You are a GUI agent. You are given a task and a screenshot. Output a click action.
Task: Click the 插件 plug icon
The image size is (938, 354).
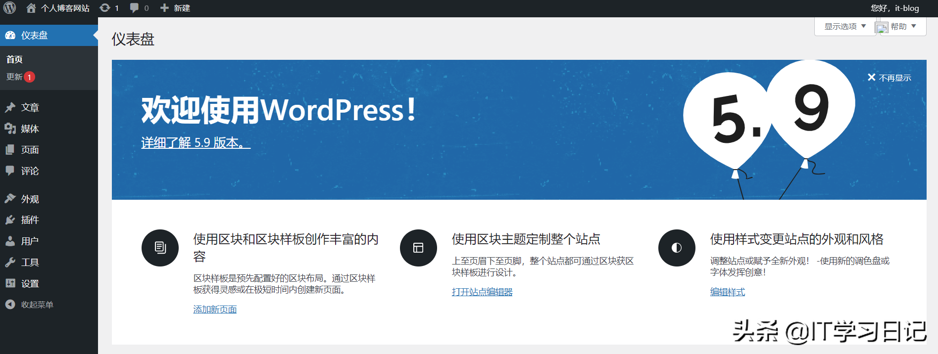[10, 220]
